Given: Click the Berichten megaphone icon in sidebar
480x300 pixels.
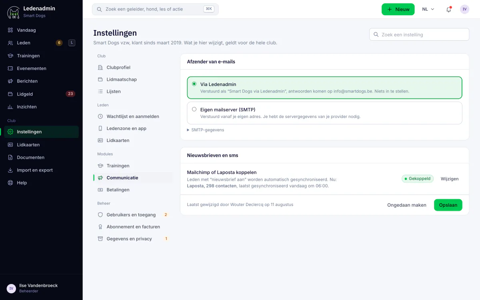Looking at the screenshot, I should (x=10, y=81).
